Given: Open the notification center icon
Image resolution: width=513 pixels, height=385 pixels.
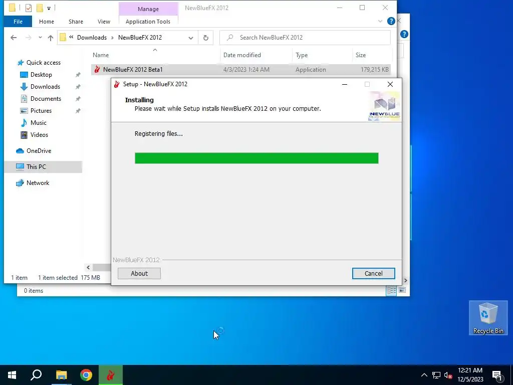Looking at the screenshot, I should coord(497,375).
